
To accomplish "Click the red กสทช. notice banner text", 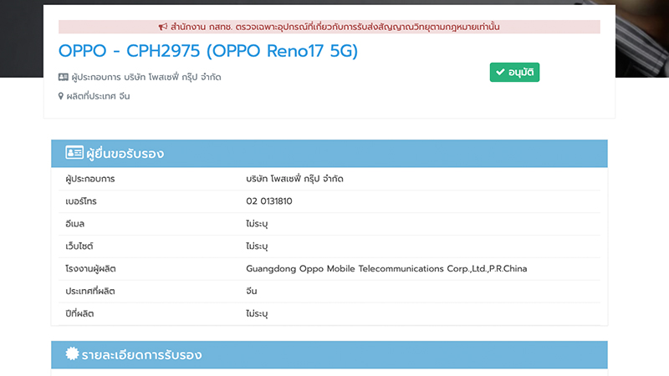I will point(335,27).
